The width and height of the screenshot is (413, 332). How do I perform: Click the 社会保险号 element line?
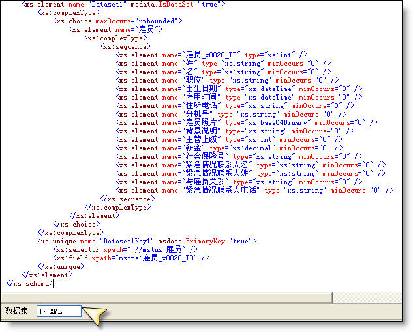[x=239, y=156]
